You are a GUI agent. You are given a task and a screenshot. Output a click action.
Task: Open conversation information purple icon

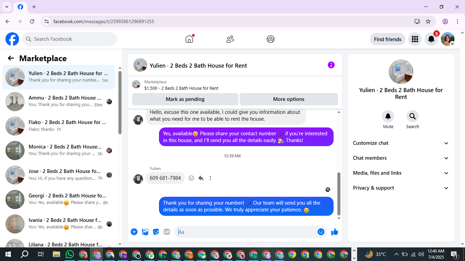click(x=331, y=65)
